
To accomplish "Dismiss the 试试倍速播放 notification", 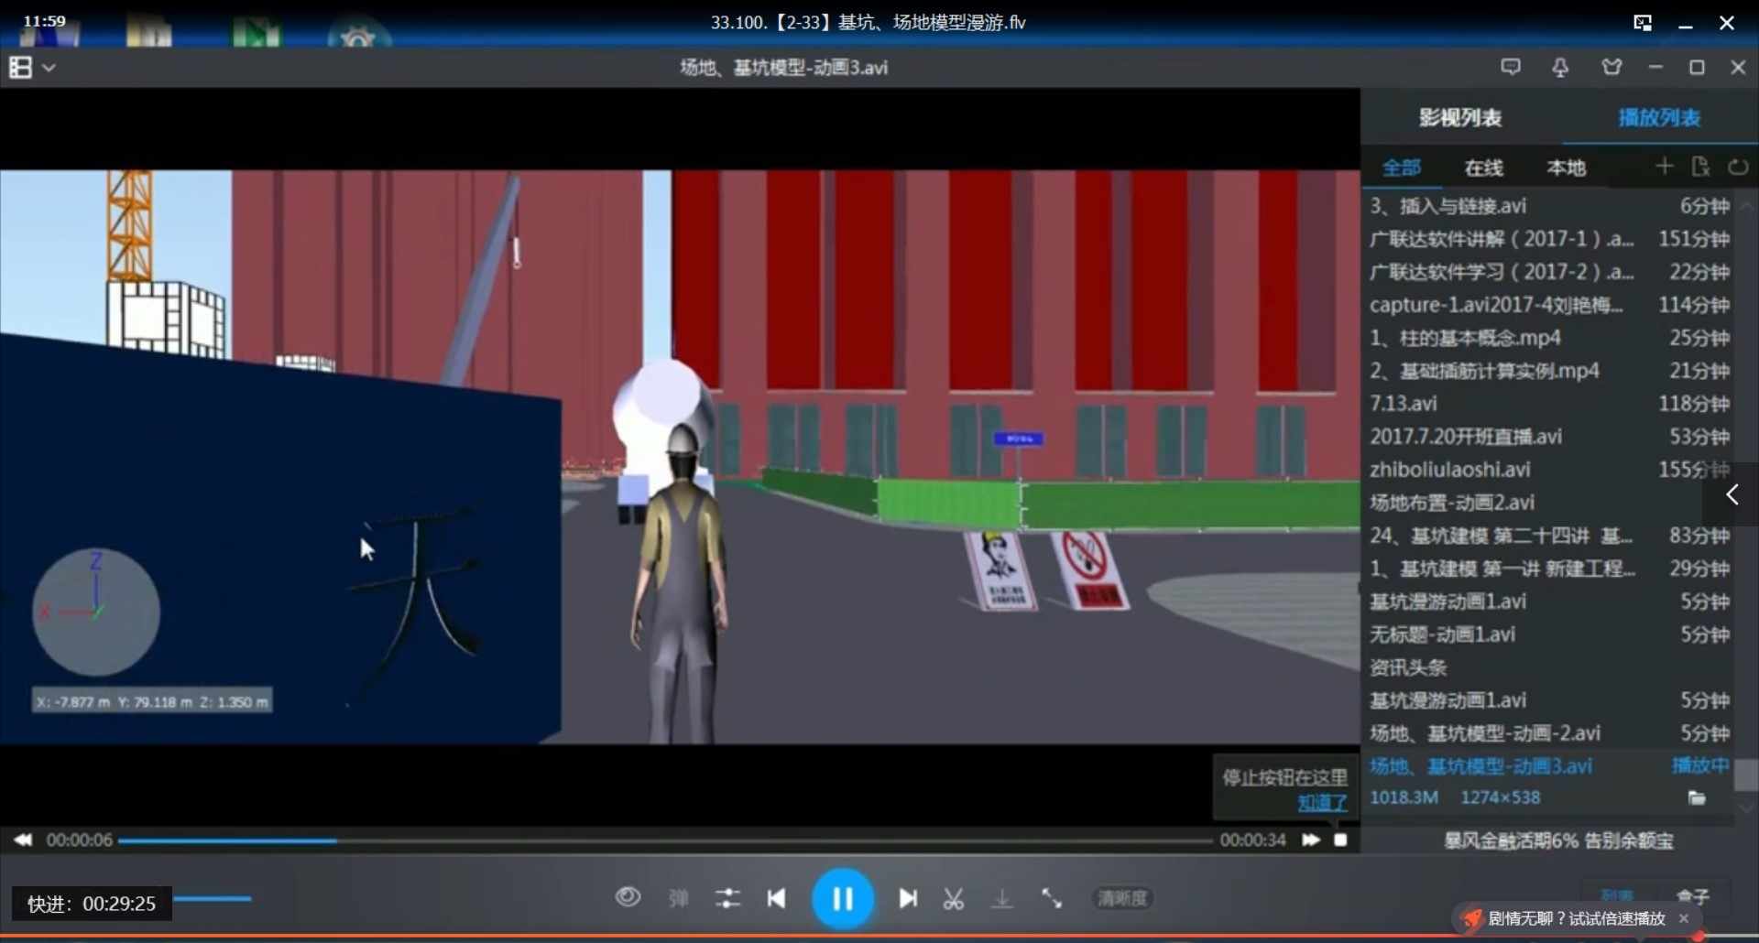I will (1685, 918).
